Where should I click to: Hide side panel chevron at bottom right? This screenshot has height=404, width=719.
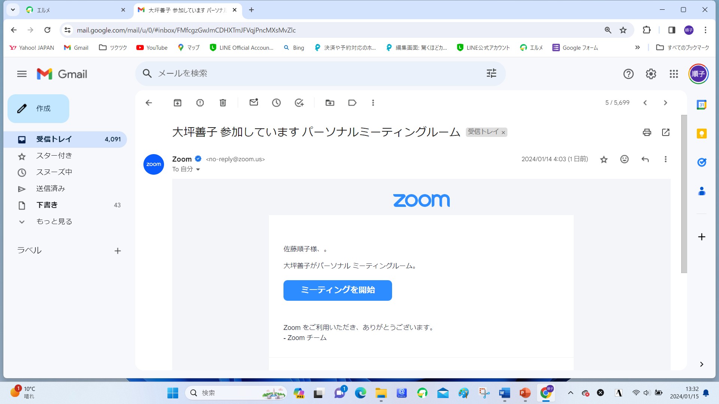tap(702, 364)
